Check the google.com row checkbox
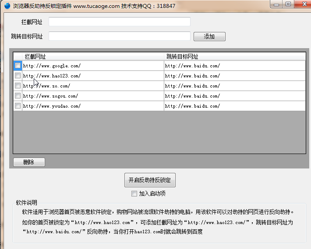Viewport: 311px width, 249px height. point(18,65)
